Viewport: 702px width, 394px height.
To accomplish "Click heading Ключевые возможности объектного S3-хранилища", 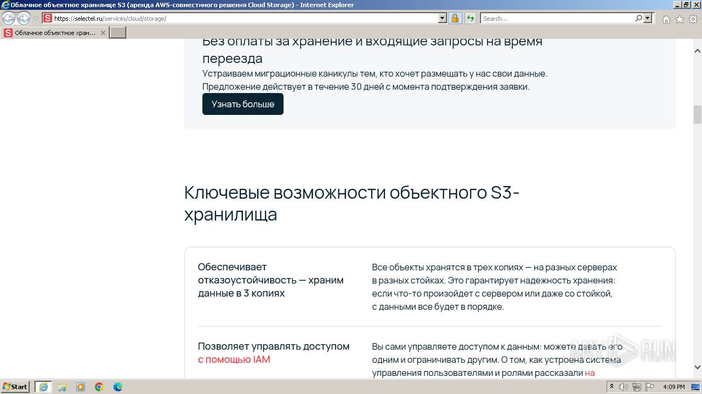I will (352, 203).
